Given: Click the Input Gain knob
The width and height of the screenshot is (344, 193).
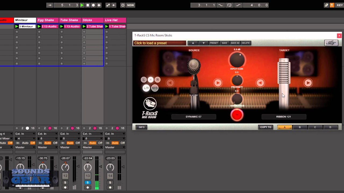Looking at the screenshot, I should [237, 60].
